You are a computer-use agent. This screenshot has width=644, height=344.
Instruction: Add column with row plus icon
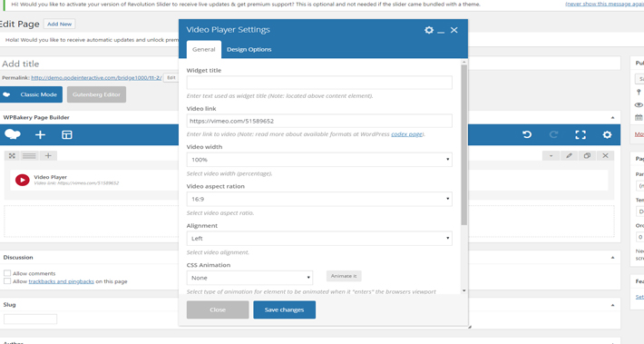point(48,156)
